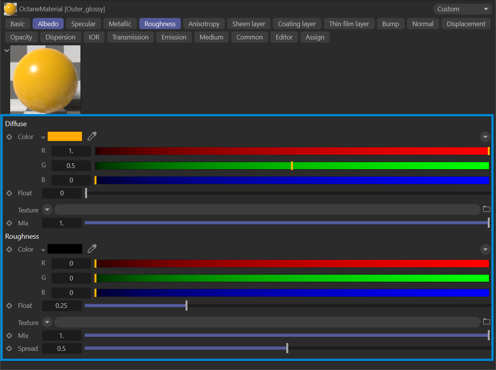
Task: Click the Diffuse color eyedropper icon
Action: (92, 136)
